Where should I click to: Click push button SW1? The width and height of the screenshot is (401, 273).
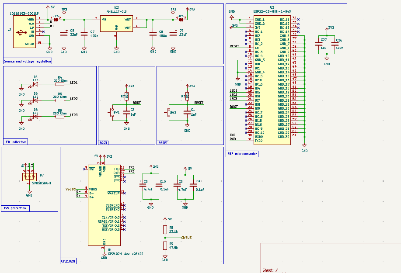pyautogui.click(x=112, y=113)
